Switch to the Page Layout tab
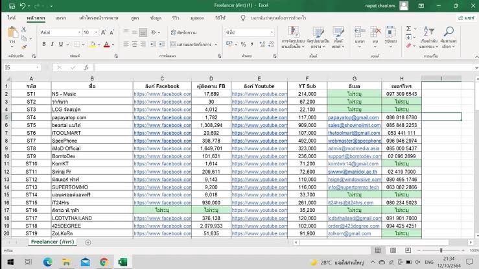This screenshot has height=269, width=479. 99,18
